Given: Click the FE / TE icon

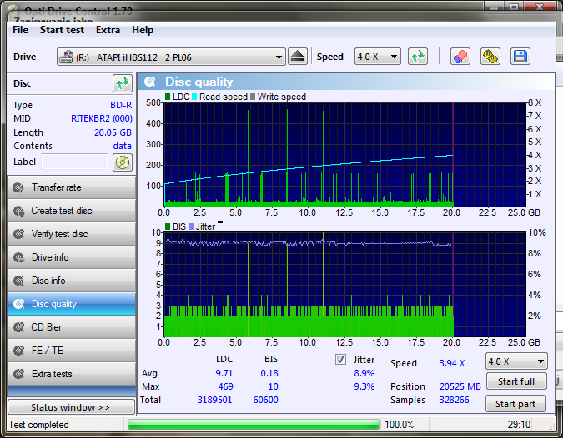Looking at the screenshot, I should [x=18, y=351].
